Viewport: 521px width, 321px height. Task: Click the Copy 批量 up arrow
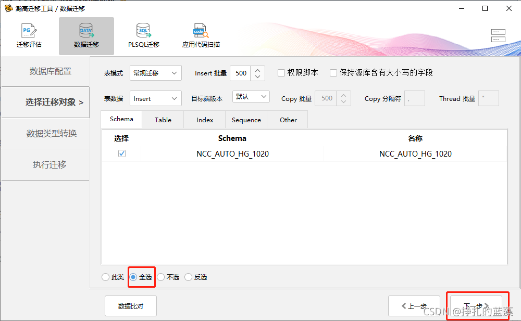click(343, 95)
